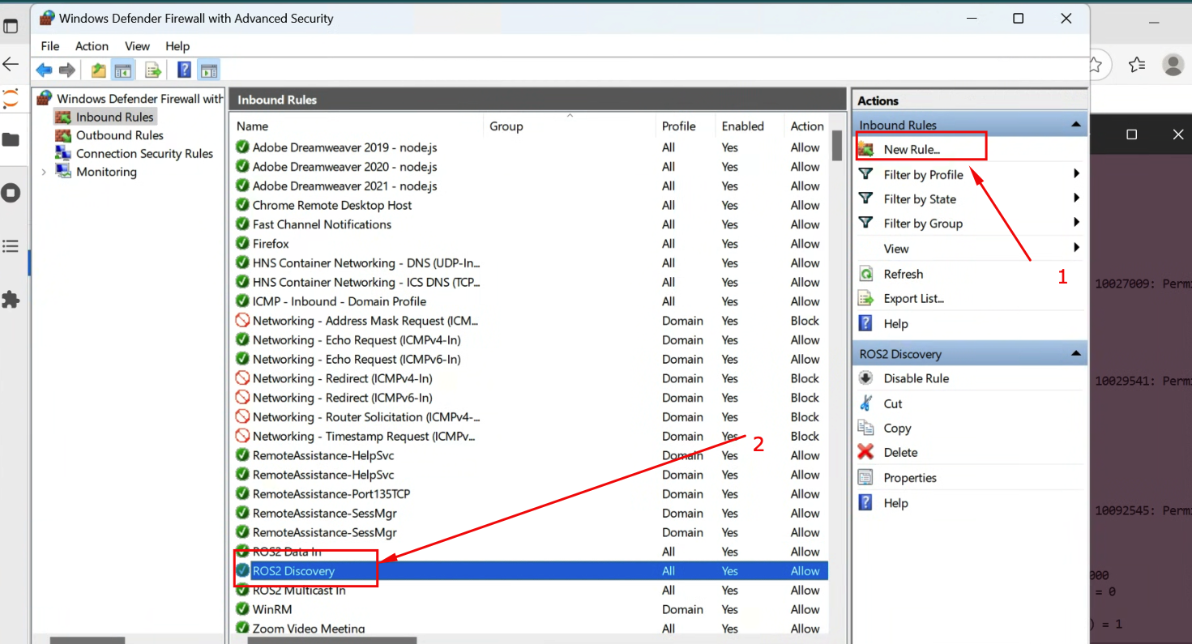Image resolution: width=1192 pixels, height=644 pixels.
Task: Open the View menu
Action: pos(137,46)
